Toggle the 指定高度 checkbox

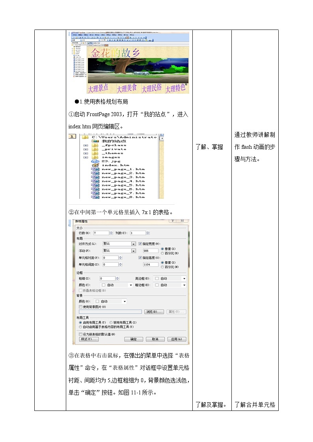[140, 258]
